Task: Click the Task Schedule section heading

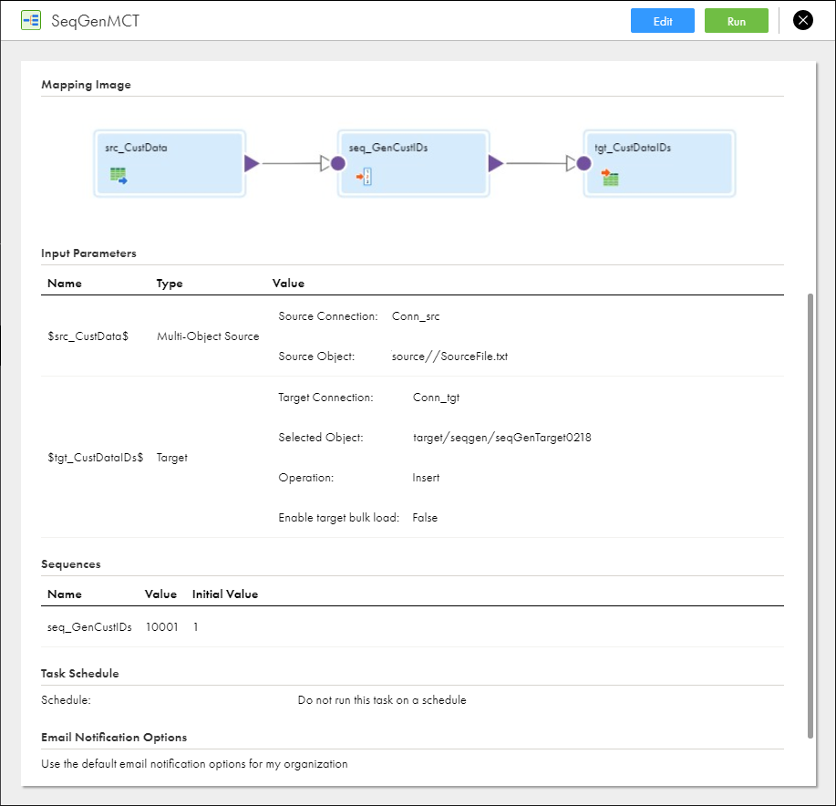Action: coord(80,673)
